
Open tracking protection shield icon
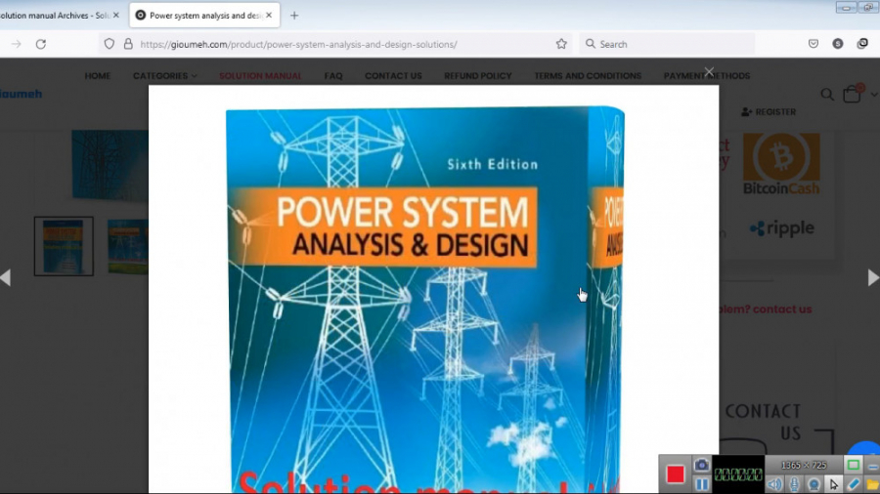(109, 44)
